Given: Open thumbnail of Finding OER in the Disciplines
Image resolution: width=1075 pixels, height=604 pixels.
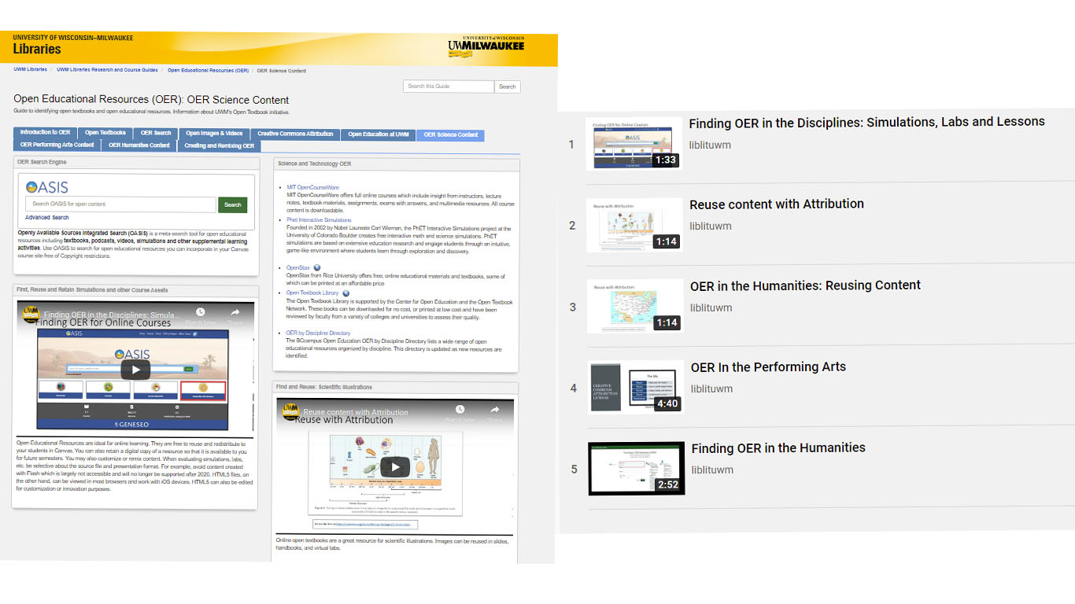Looking at the screenshot, I should [x=634, y=144].
